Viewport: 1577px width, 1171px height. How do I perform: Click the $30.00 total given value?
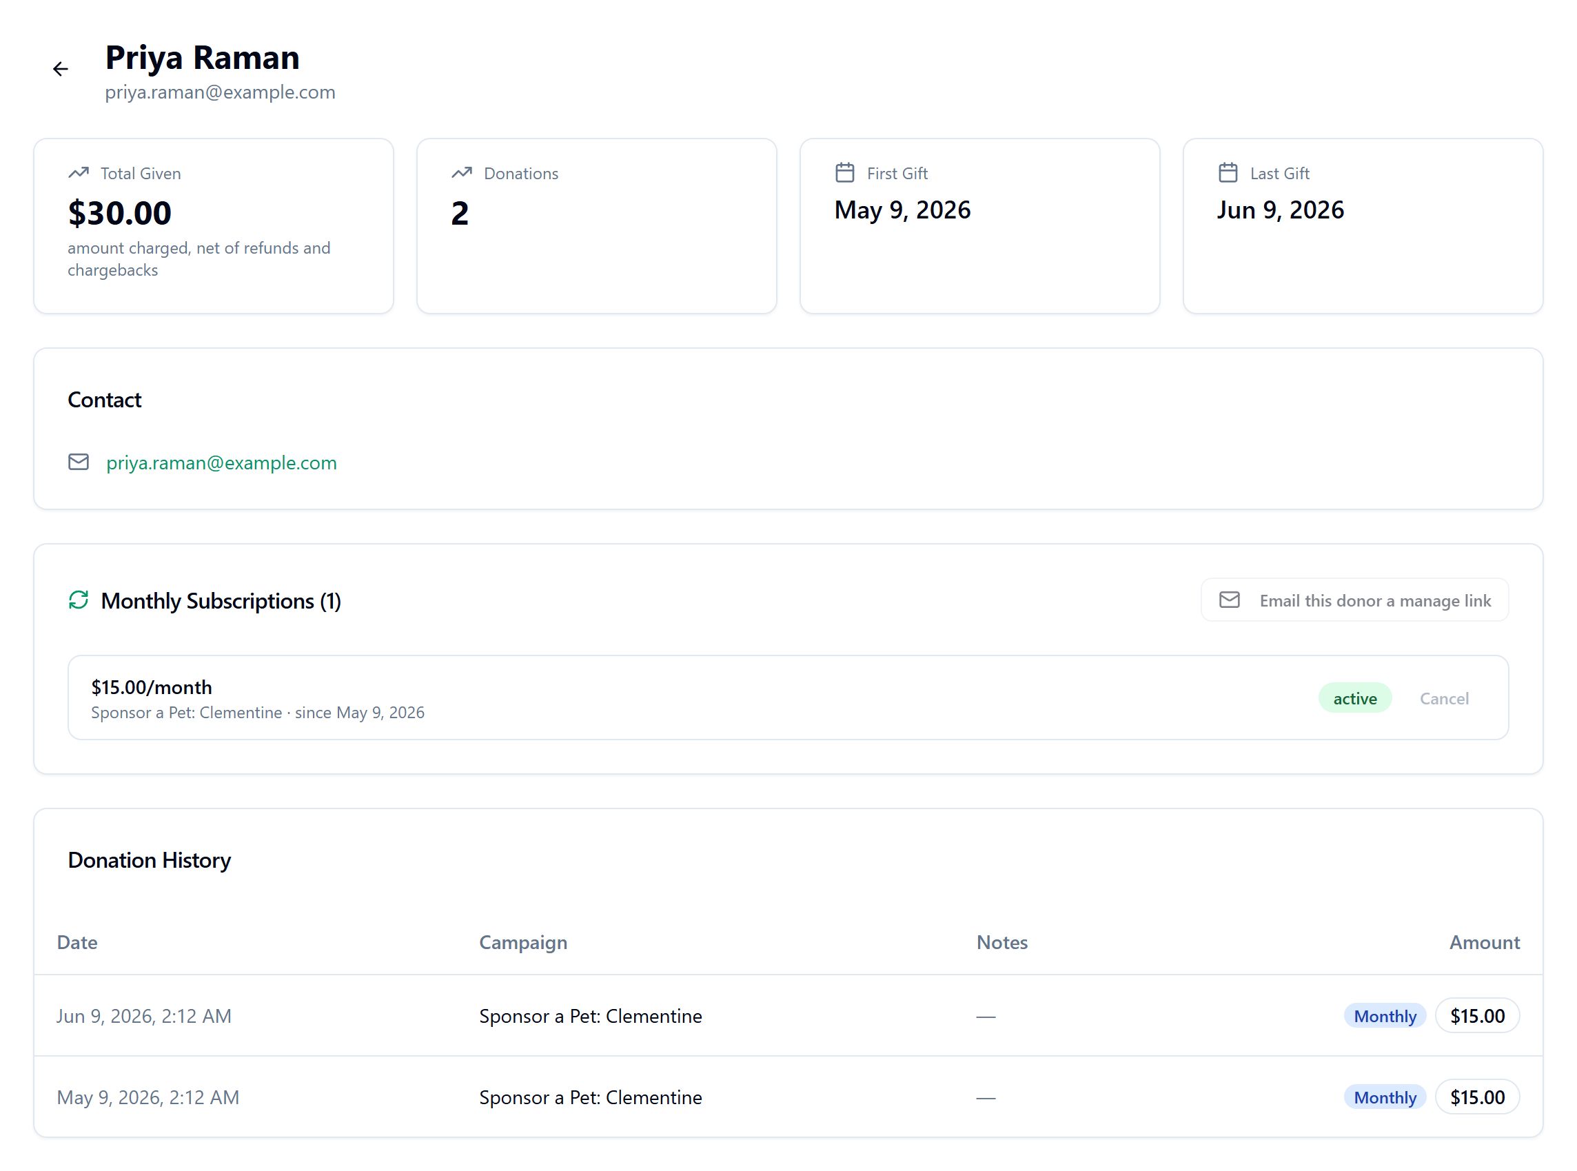coord(119,213)
